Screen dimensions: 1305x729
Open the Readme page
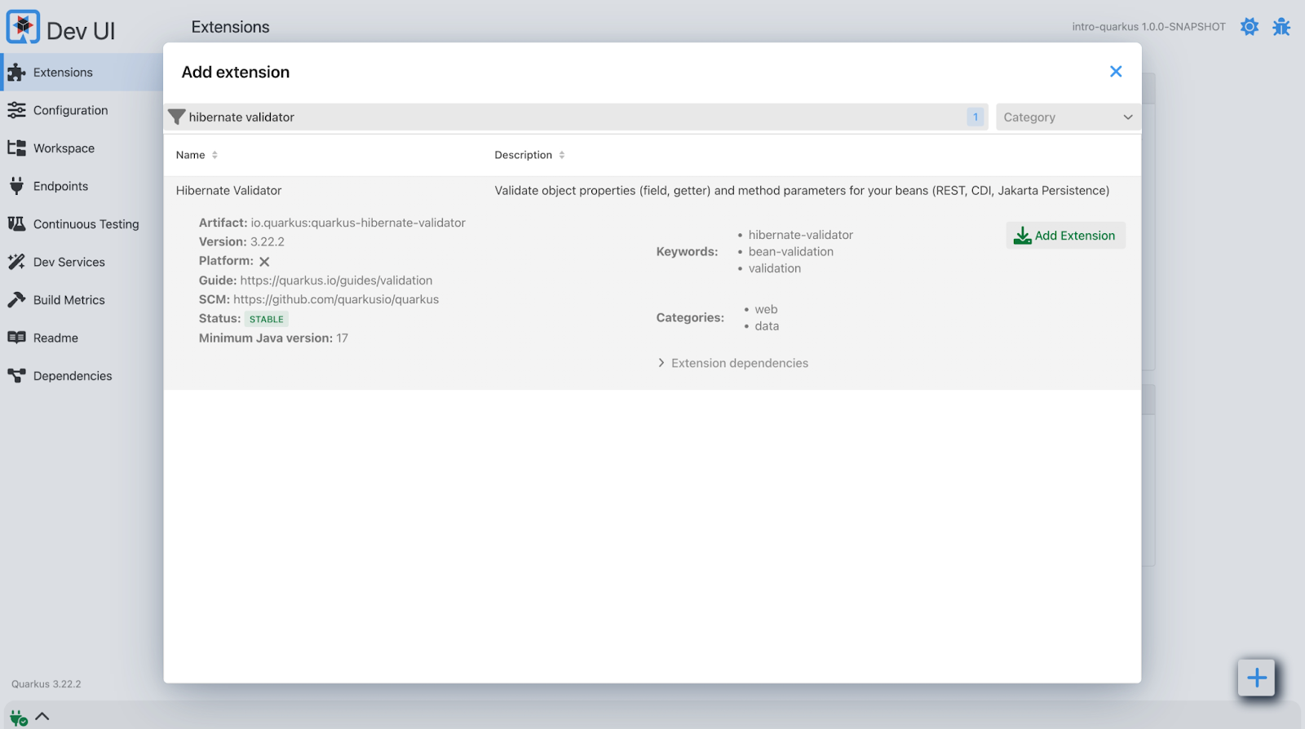click(82, 338)
